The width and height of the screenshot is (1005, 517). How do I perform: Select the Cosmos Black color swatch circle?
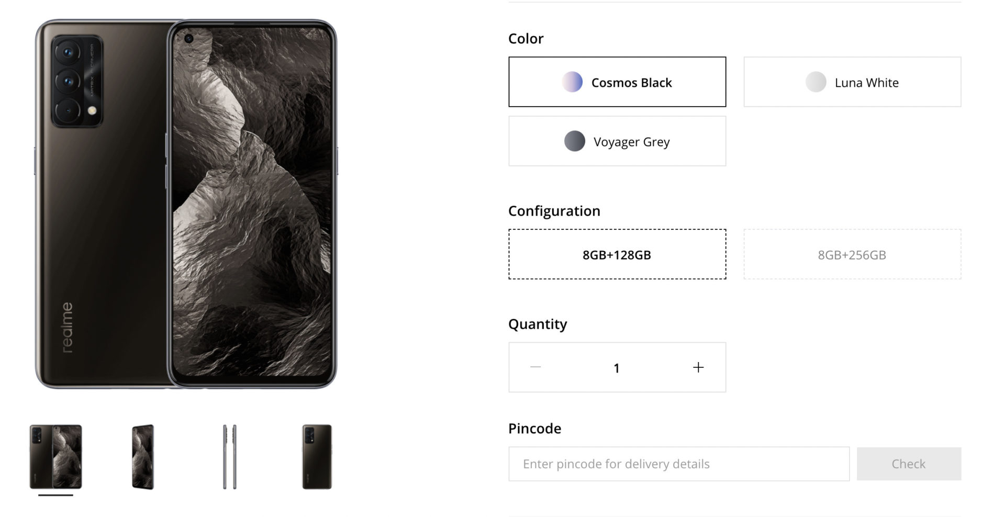point(572,82)
